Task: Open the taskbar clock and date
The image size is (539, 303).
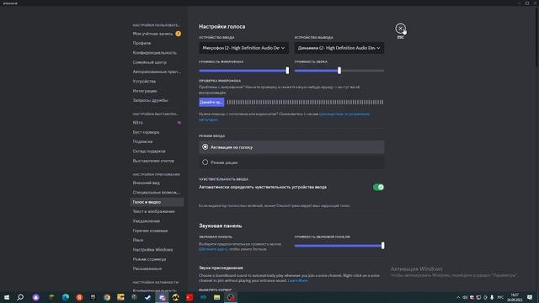Action: tap(515, 297)
